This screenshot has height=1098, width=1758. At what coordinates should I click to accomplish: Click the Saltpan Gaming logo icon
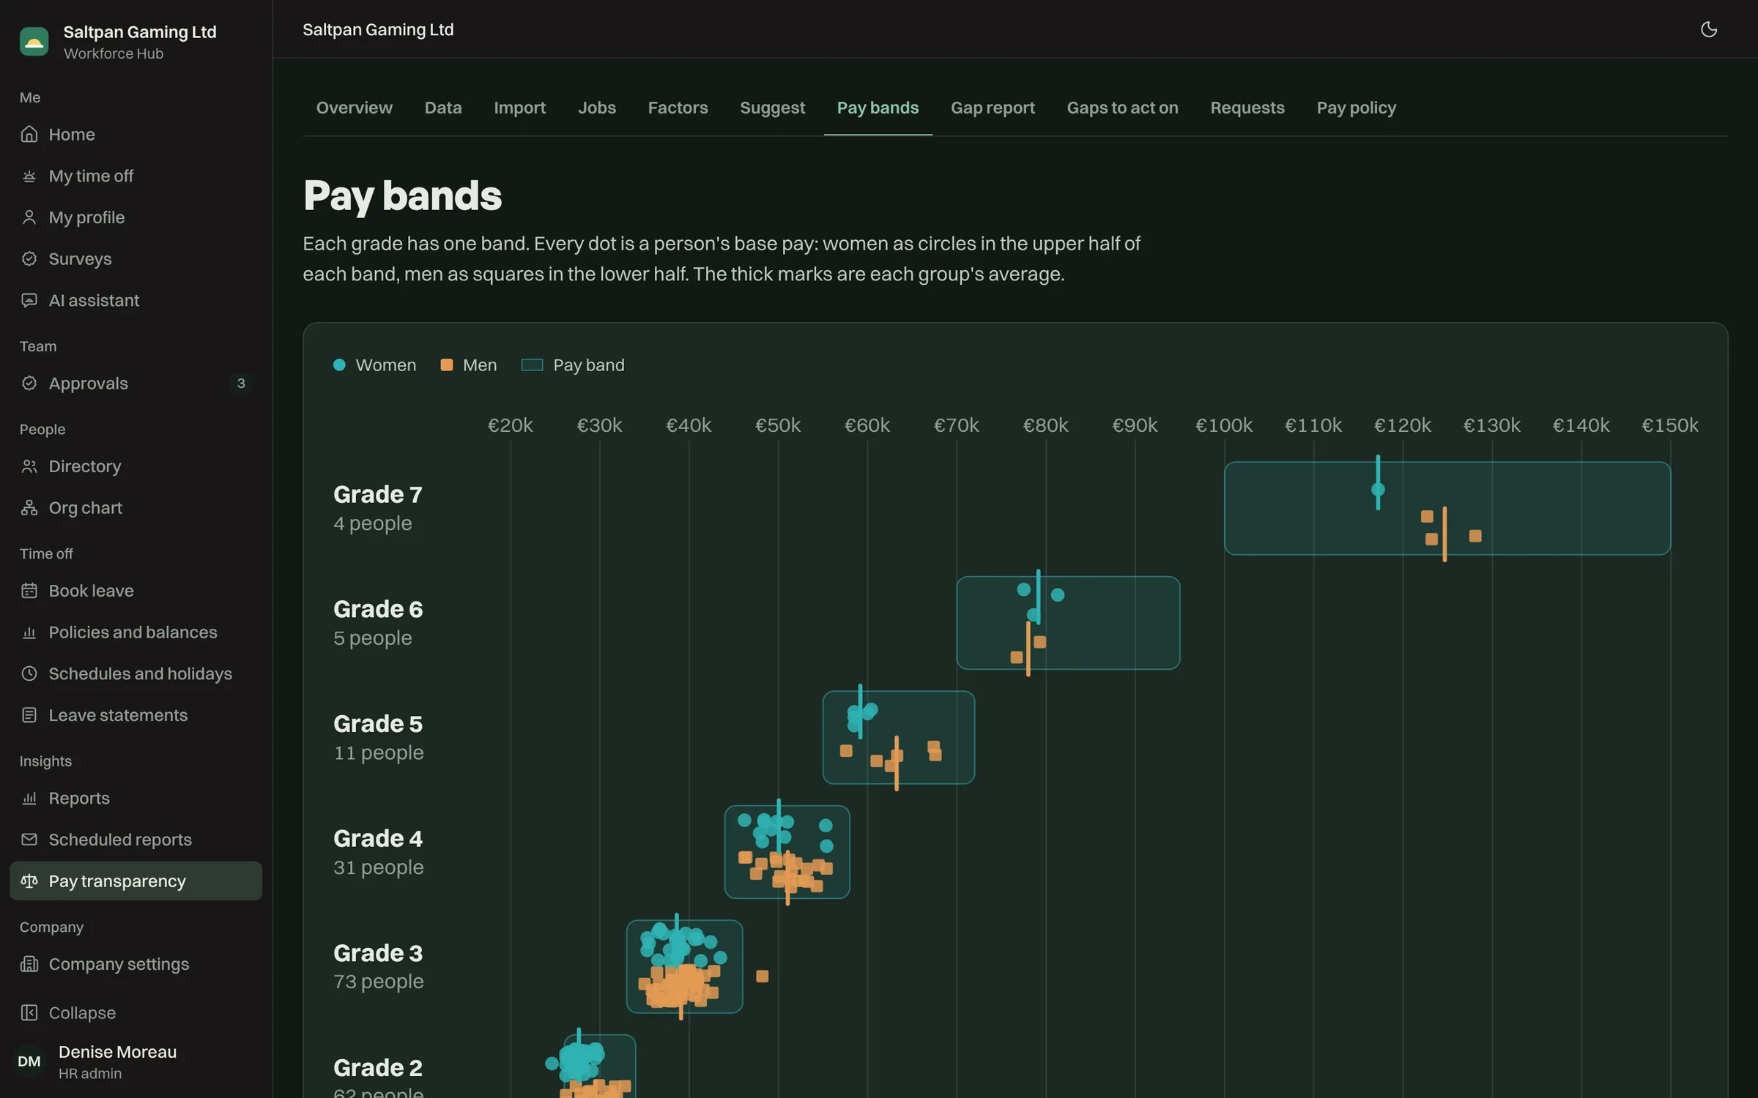[34, 42]
